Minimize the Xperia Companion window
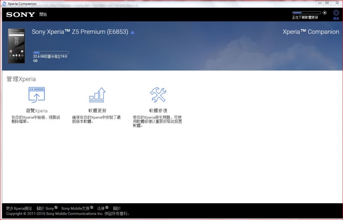This screenshot has width=343, height=220. coord(320,3)
